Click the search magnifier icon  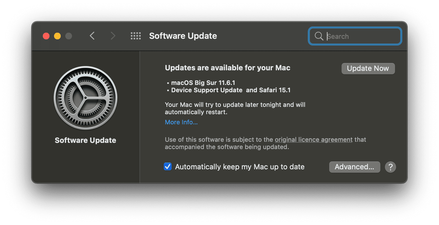pyautogui.click(x=319, y=36)
